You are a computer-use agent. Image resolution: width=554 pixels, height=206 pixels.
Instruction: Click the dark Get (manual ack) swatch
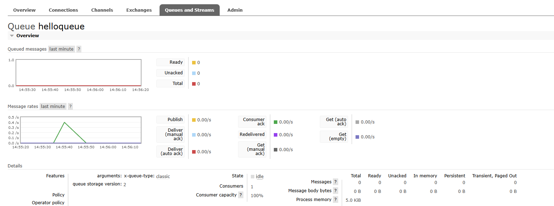pos(276,150)
